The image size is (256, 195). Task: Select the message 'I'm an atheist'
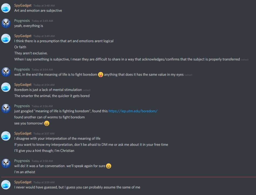coord(25,172)
